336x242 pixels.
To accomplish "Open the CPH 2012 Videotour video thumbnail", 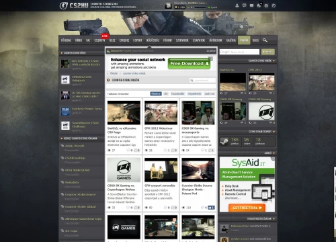I will [161, 112].
